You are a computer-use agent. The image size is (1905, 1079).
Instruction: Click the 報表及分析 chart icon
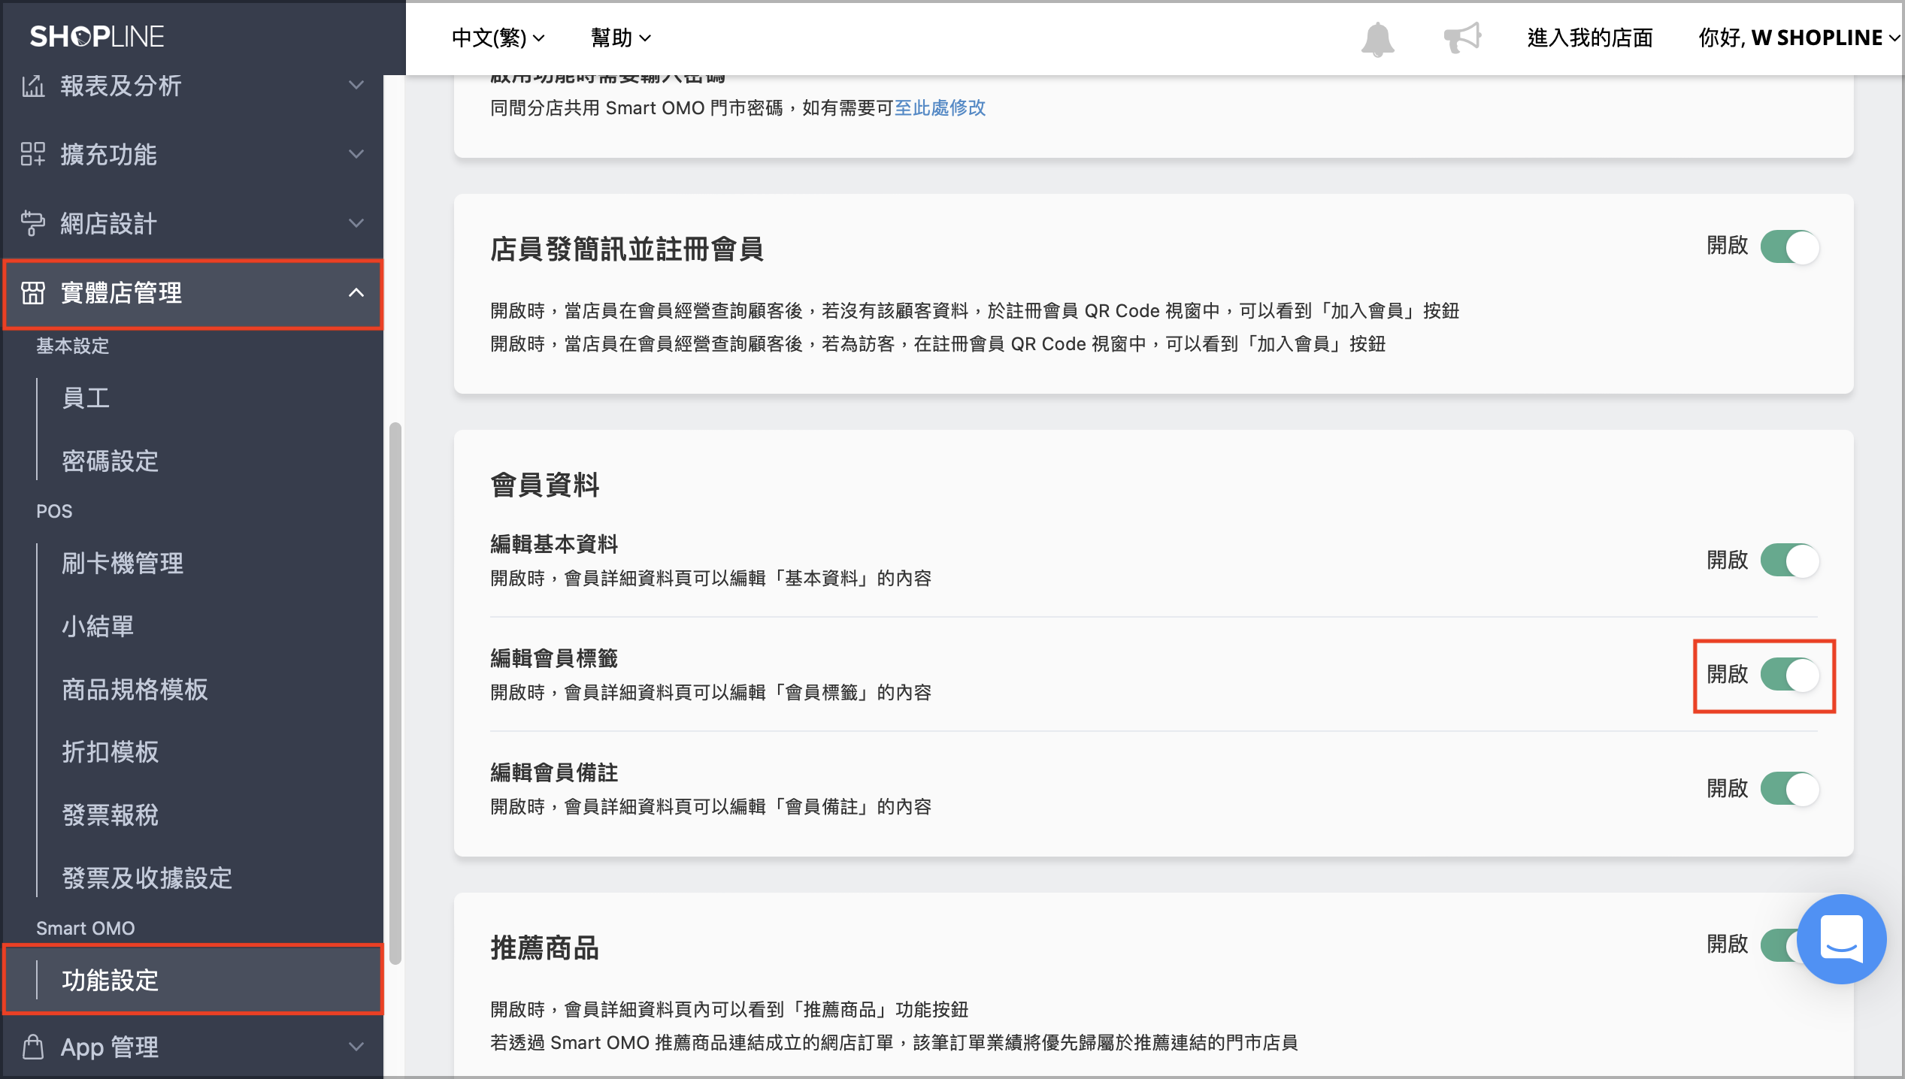pyautogui.click(x=33, y=86)
